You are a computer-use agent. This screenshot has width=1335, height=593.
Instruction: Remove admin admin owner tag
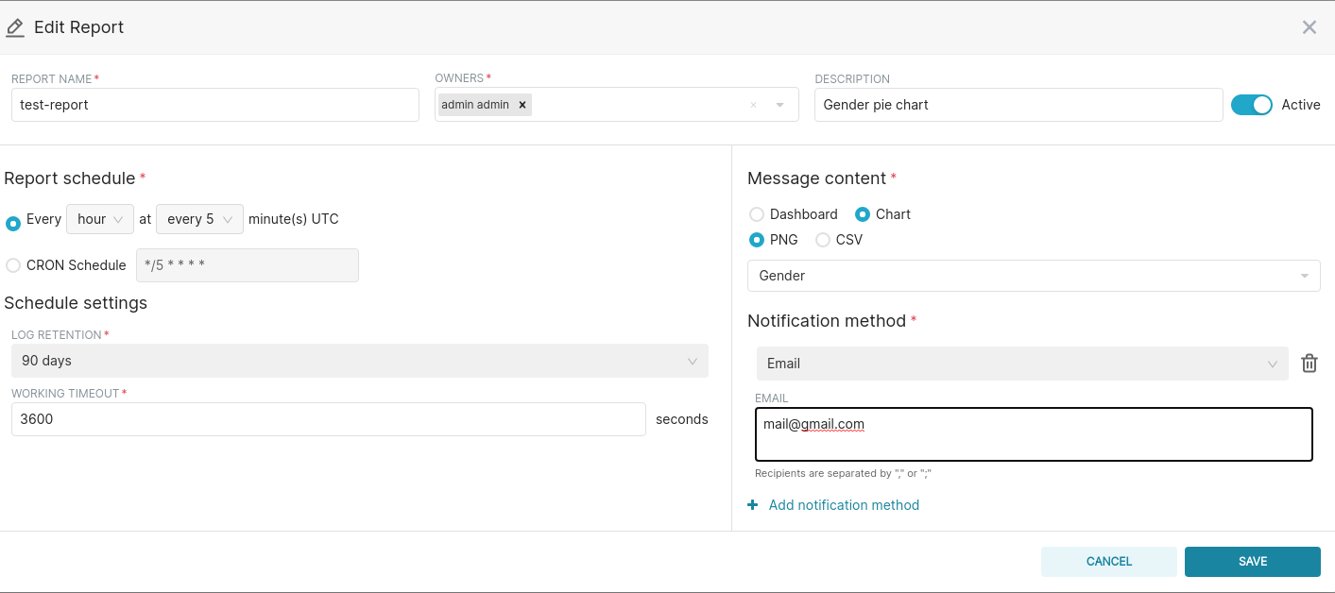pyautogui.click(x=522, y=105)
